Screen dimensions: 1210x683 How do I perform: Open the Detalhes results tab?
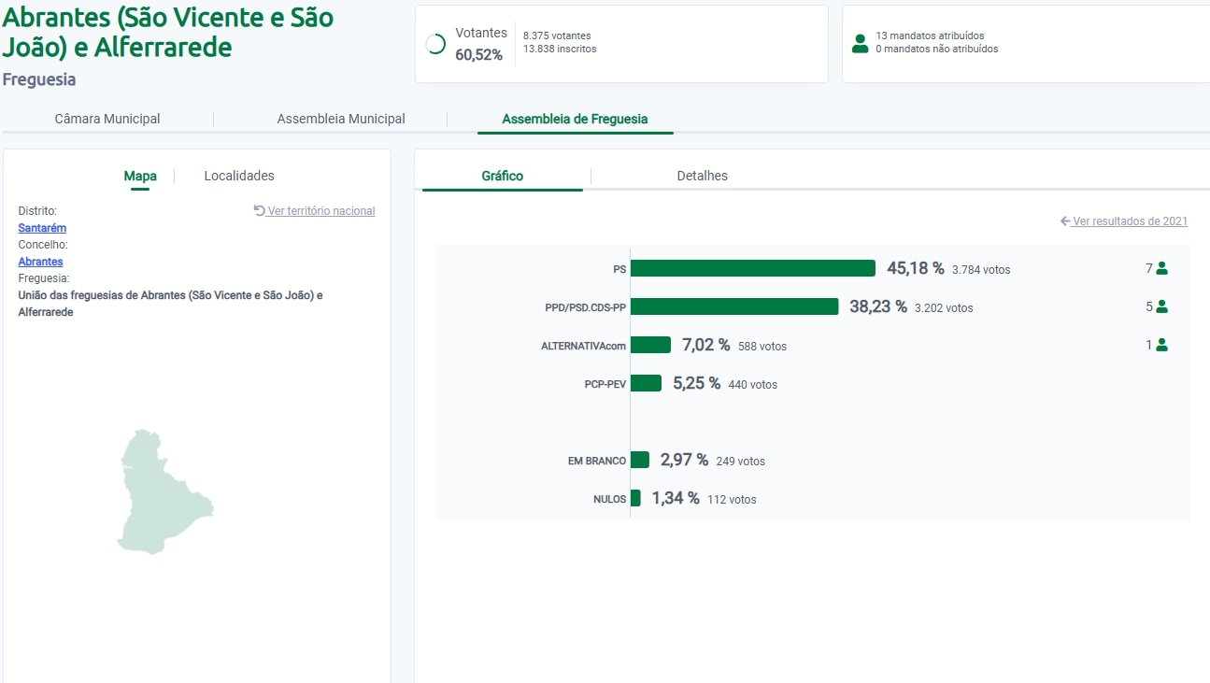click(x=702, y=176)
